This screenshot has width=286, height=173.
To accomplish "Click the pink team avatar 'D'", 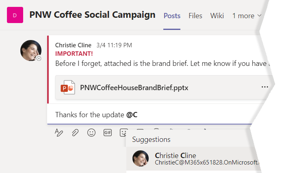I will point(15,15).
